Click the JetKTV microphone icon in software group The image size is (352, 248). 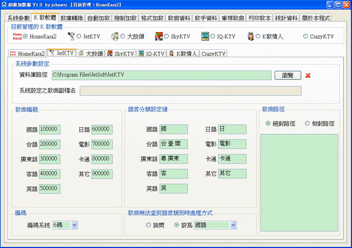pos(71,36)
